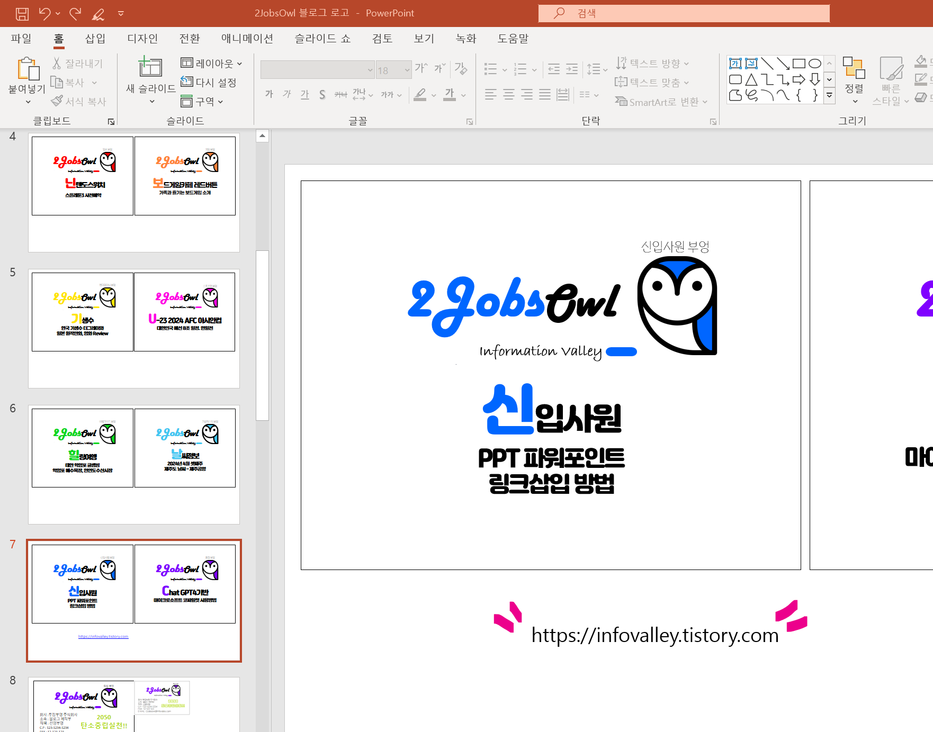Toggle underline 간 formatting

(x=304, y=95)
